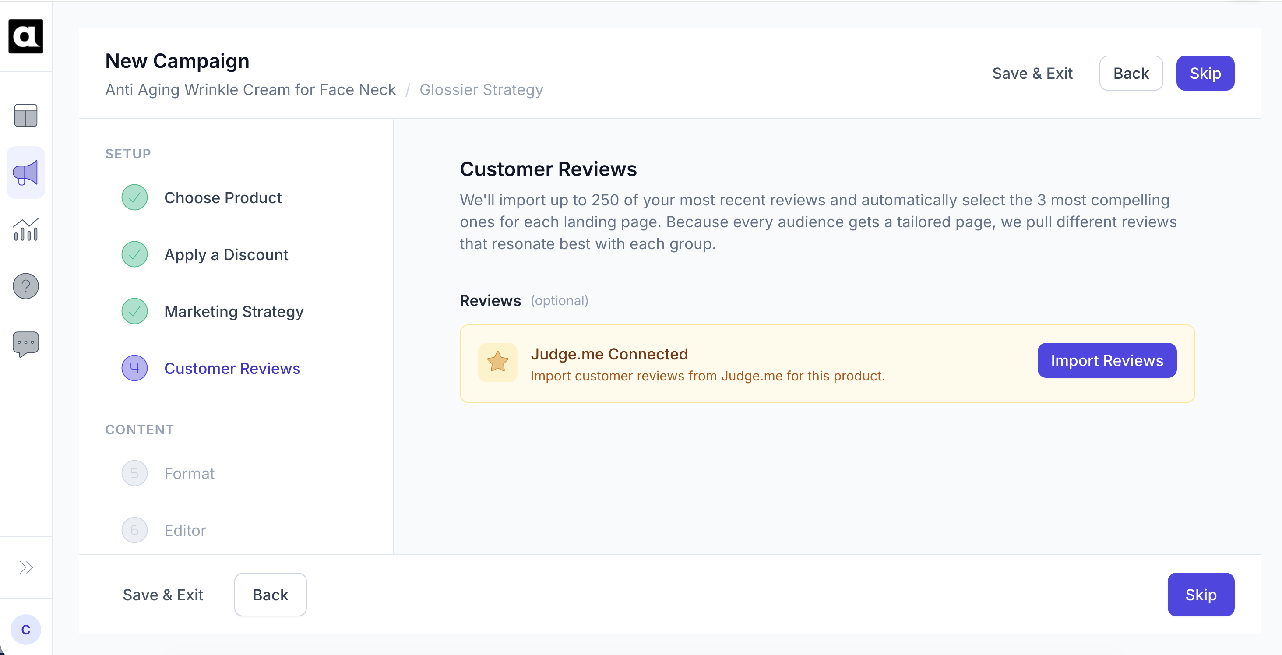Screen dimensions: 1282x655
Task: Open the chat bubble feedback icon
Action: pos(26,343)
